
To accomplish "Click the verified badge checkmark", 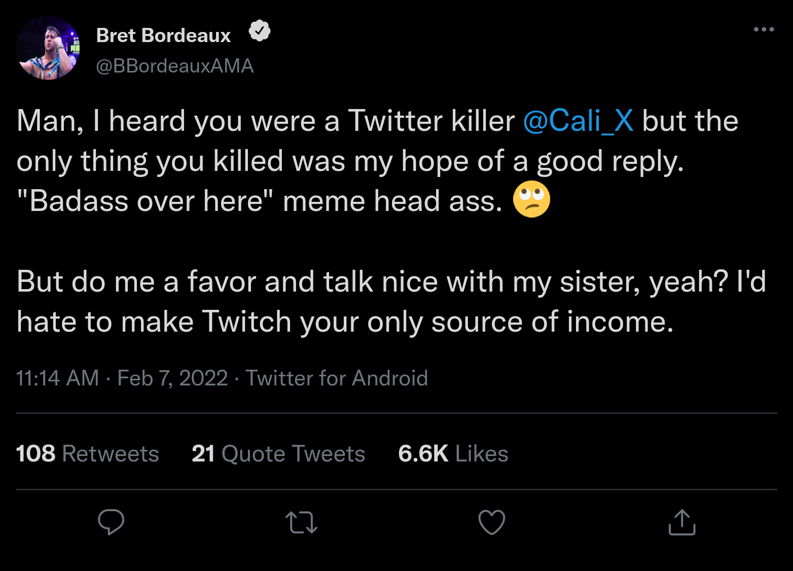I will click(260, 31).
